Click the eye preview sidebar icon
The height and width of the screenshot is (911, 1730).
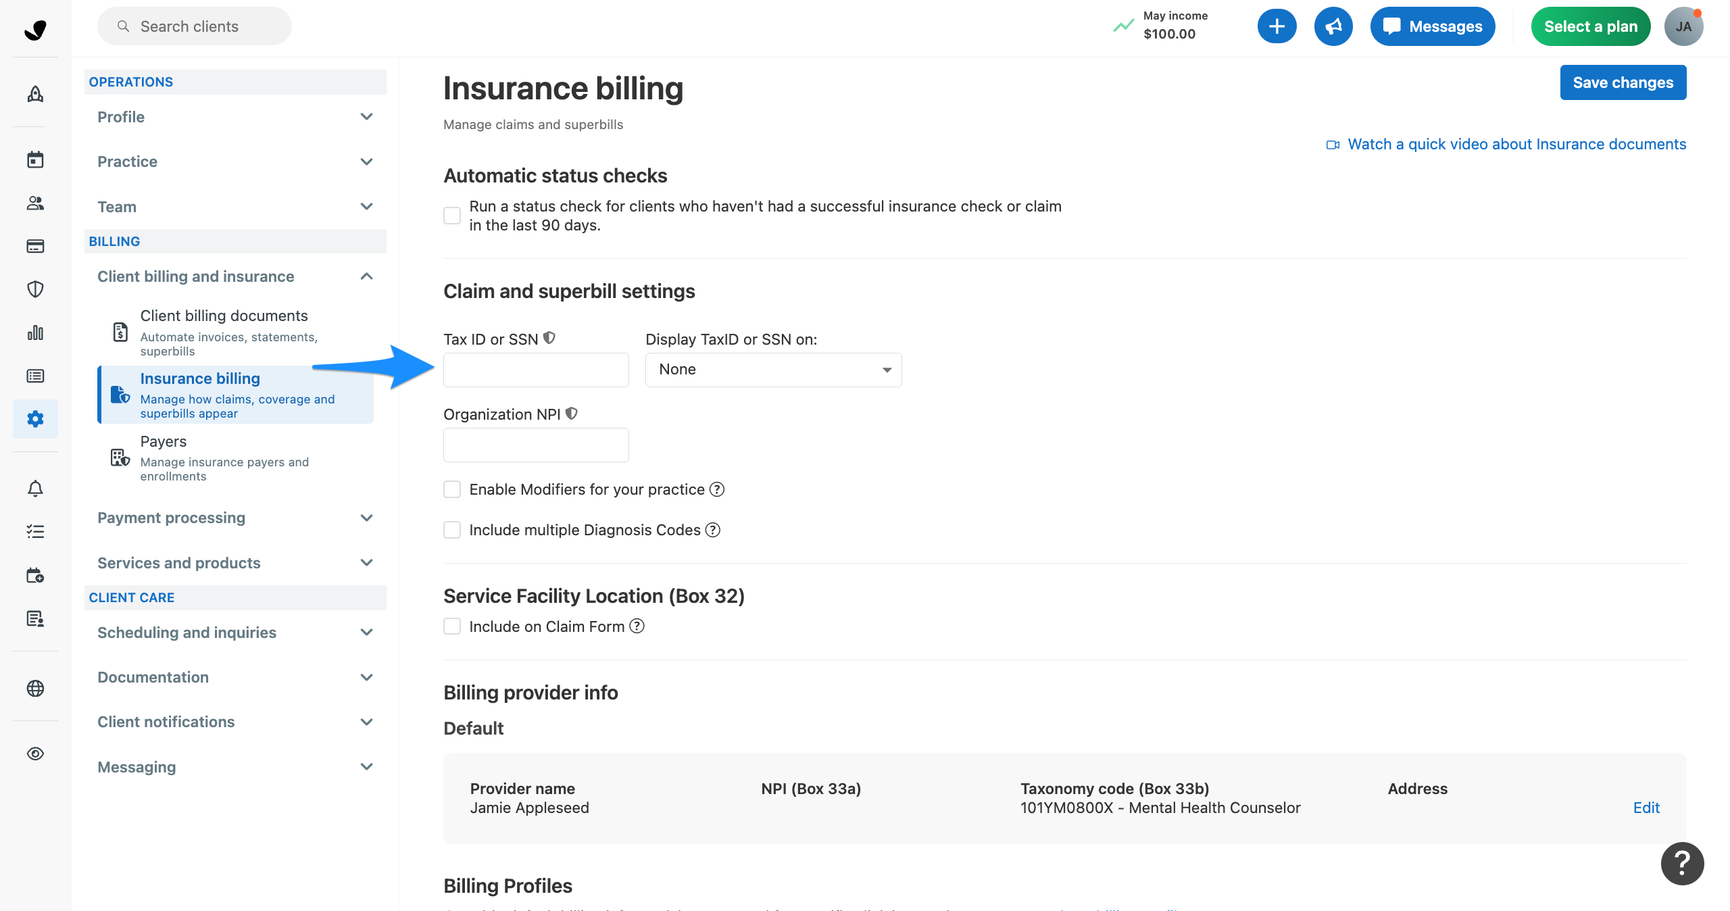[35, 754]
